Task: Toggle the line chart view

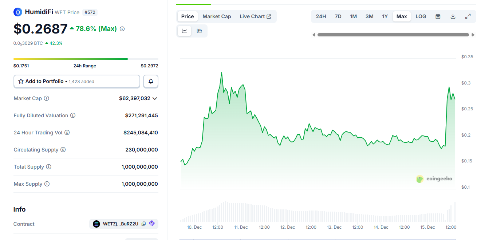Action: pyautogui.click(x=184, y=31)
